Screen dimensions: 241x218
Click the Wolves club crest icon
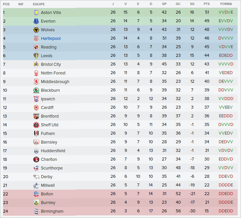tap(36, 30)
